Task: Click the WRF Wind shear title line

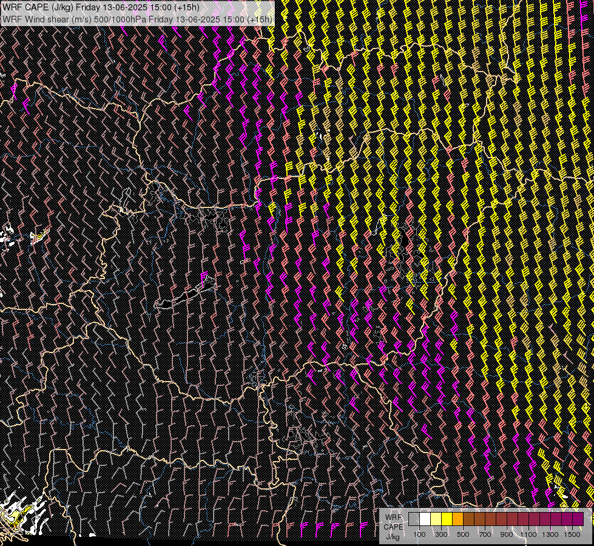Action: click(137, 19)
